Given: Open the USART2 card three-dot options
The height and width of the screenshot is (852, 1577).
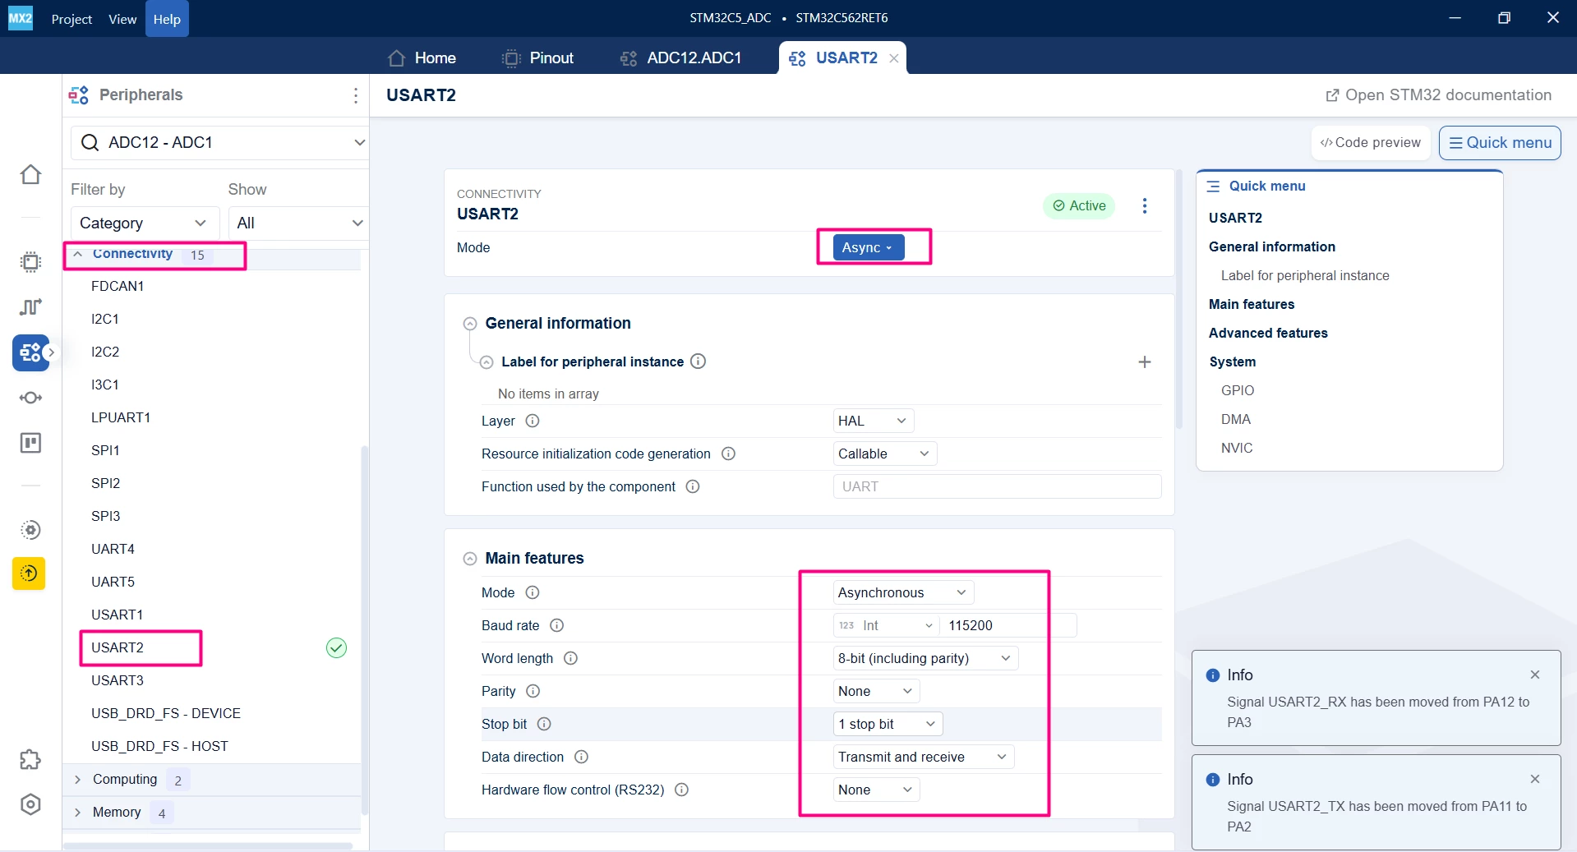Looking at the screenshot, I should click(1145, 205).
